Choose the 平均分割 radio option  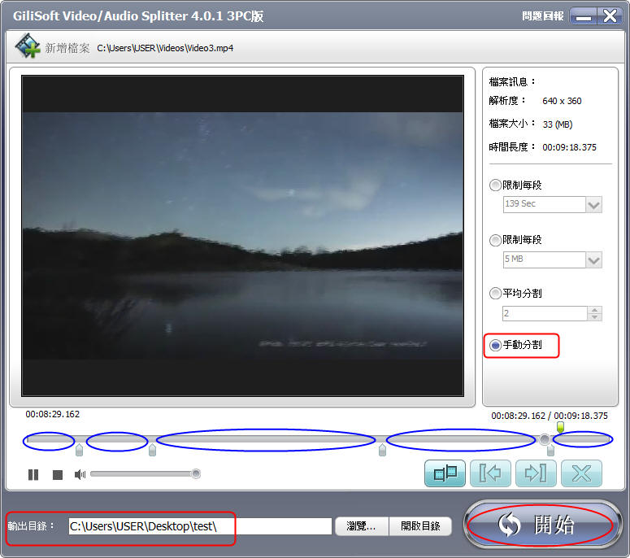[x=495, y=294]
